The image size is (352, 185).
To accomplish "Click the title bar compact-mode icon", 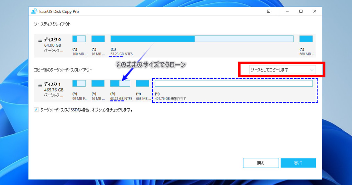I will tap(268, 11).
